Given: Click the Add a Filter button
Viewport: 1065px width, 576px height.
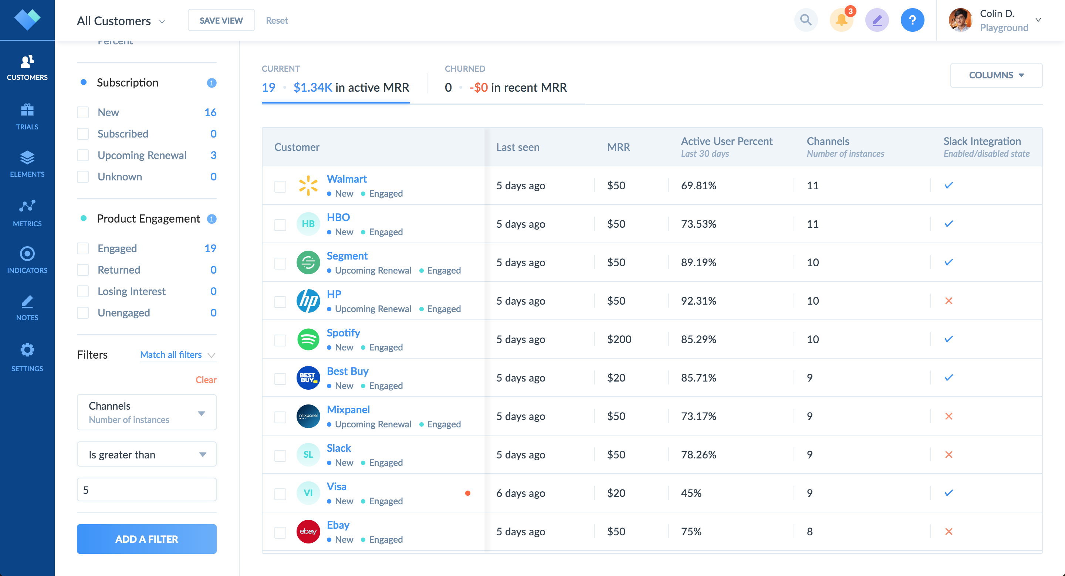Looking at the screenshot, I should tap(146, 539).
